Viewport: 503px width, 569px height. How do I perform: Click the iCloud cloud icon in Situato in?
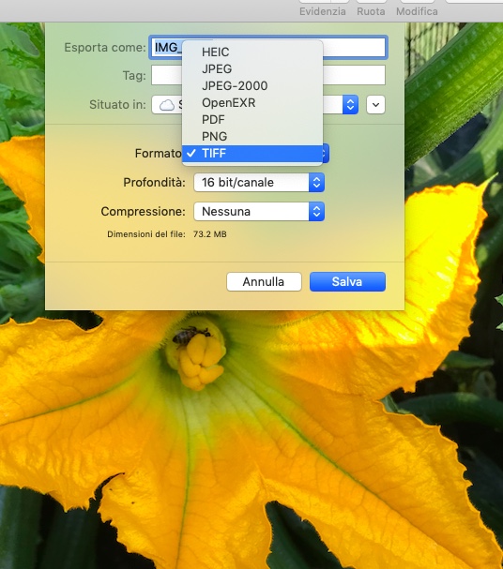(x=167, y=105)
